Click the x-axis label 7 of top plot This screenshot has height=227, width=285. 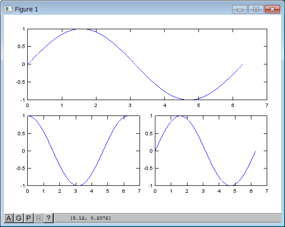click(x=267, y=106)
